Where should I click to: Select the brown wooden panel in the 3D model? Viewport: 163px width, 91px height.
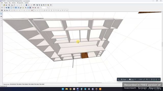click(85, 55)
